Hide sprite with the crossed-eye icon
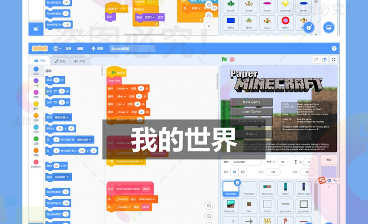This screenshot has width=368, height=224. (x=243, y=172)
